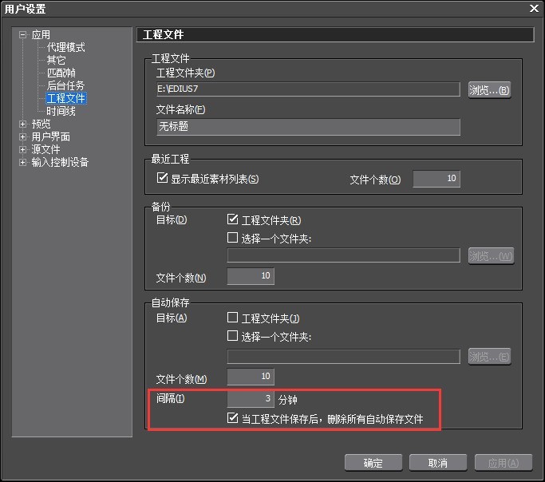Confirm settings with 确定 button
This screenshot has height=482, width=545.
[373, 463]
